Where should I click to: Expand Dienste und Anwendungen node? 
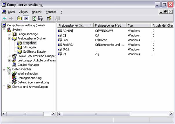(4, 87)
